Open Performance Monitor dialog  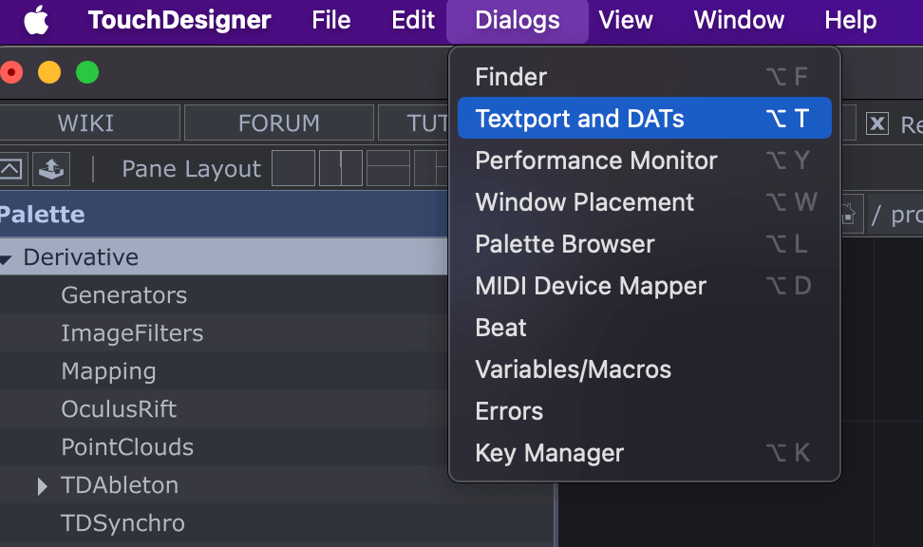point(645,160)
